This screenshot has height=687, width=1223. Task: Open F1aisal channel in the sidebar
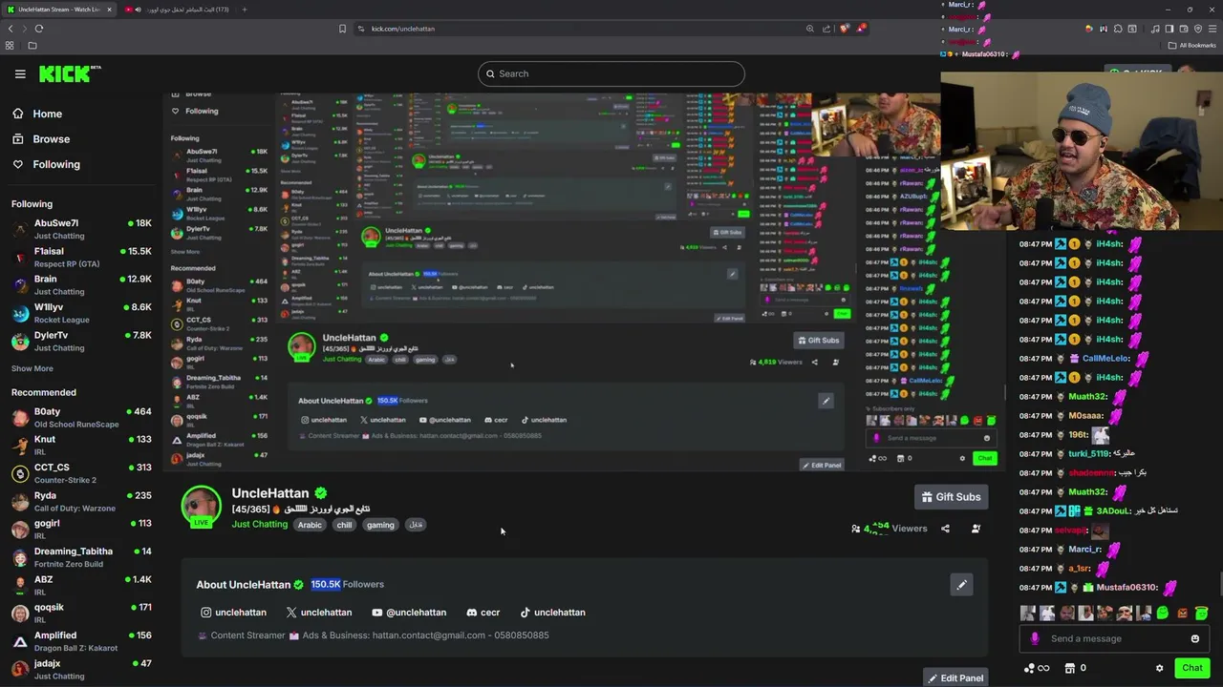82,258
